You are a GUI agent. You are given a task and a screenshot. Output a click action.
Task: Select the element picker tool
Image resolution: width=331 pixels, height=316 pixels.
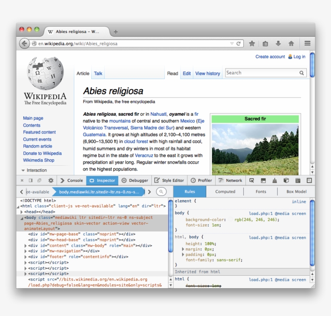tap(251, 180)
